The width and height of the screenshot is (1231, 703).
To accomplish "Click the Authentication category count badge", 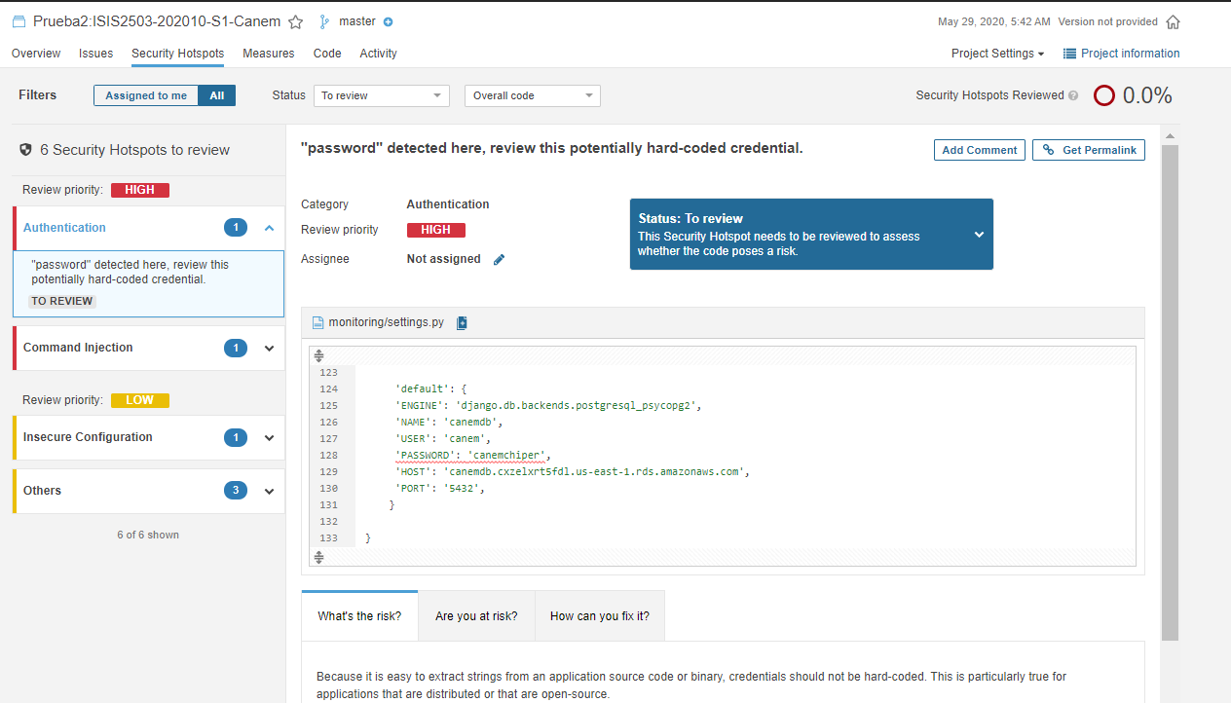I will [x=236, y=228].
